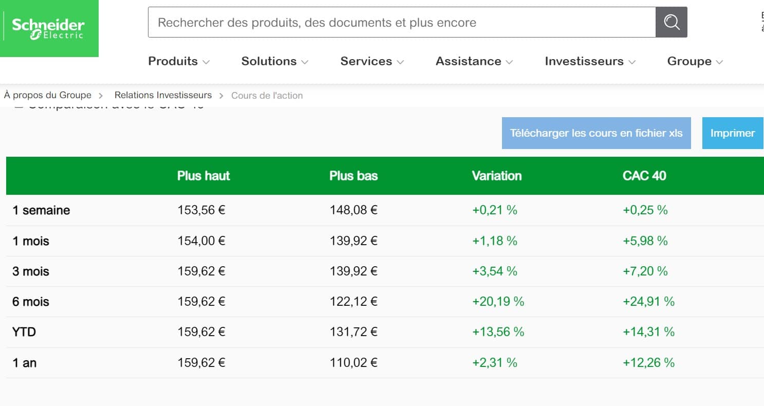Expand the chevron next to Assistance
Image resolution: width=764 pixels, height=406 pixels.
click(x=509, y=62)
